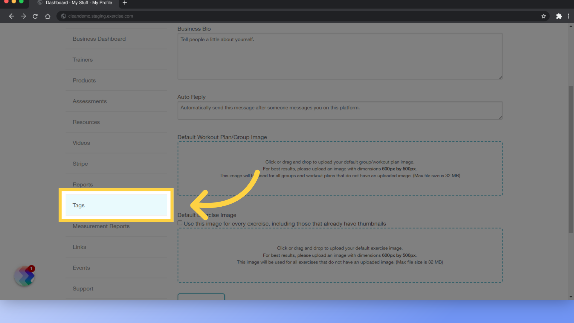Screen dimensions: 574x323
Task: Open Resources in the sidebar
Action: 116,122
